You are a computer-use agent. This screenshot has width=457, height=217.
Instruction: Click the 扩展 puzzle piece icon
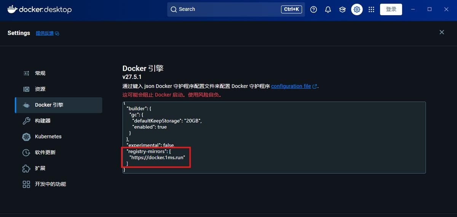[26, 168]
